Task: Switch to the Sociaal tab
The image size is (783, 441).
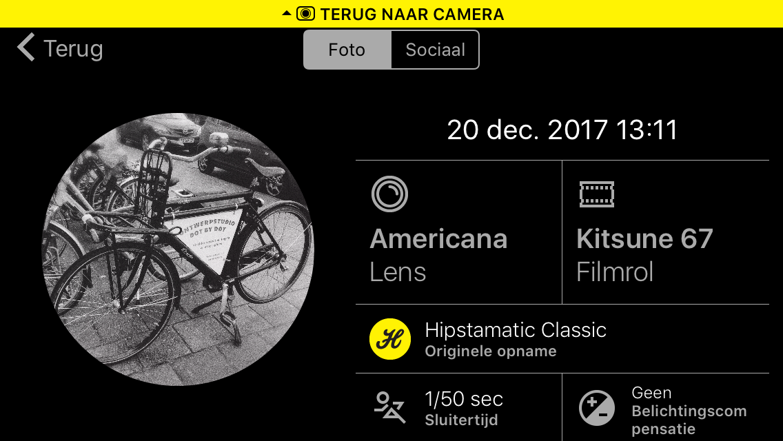Action: click(435, 50)
